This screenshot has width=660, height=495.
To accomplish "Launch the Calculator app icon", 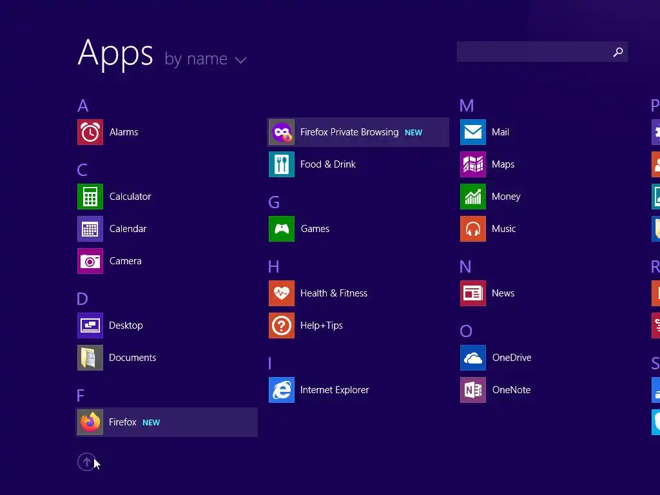I will click(x=90, y=197).
